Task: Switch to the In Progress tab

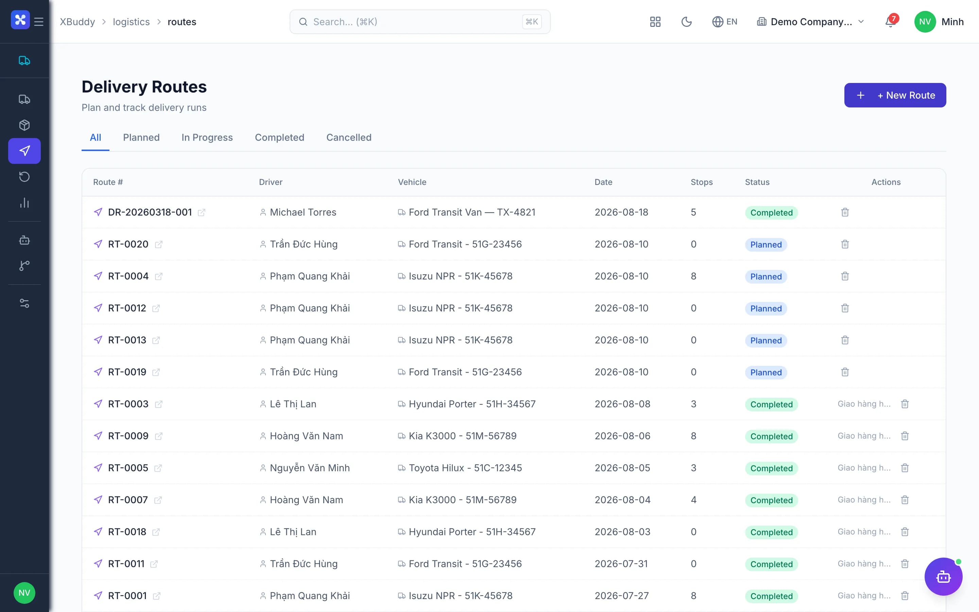Action: pyautogui.click(x=207, y=138)
